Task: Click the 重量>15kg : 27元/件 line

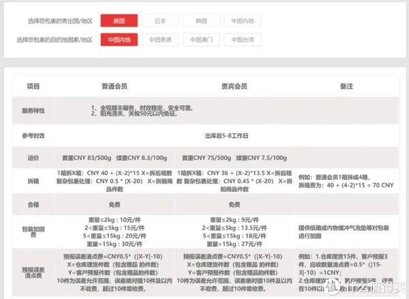Action: (x=234, y=244)
